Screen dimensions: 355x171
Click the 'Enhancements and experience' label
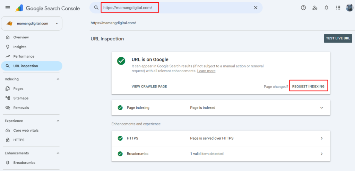pyautogui.click(x=136, y=124)
